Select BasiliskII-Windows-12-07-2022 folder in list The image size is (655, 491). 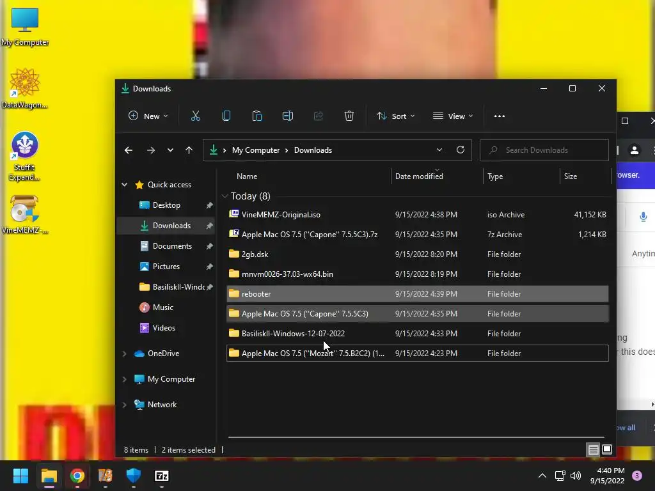pos(417,334)
